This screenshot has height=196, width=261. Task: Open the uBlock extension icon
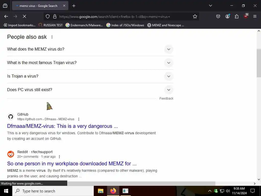pyautogui.click(x=246, y=16)
